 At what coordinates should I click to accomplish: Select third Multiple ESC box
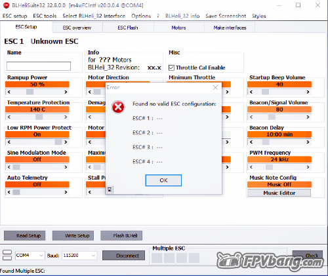182,258
